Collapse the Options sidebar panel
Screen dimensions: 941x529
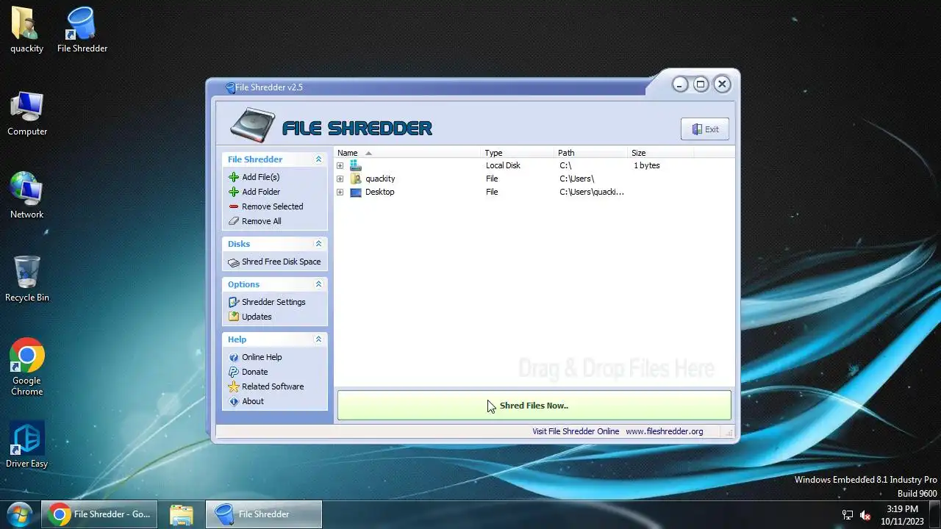click(x=318, y=284)
